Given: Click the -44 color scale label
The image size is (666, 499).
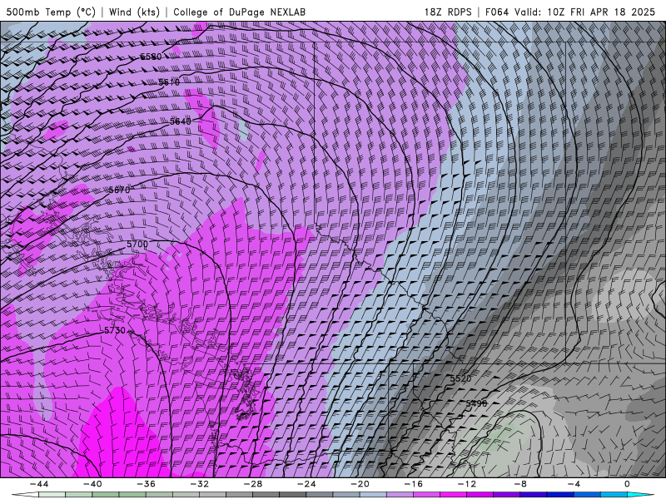Looking at the screenshot, I should [x=39, y=484].
